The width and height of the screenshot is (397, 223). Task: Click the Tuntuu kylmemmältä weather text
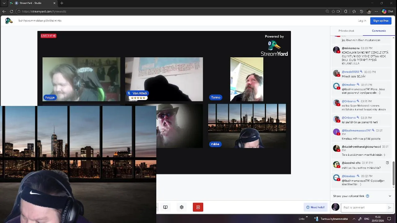(x=334, y=219)
